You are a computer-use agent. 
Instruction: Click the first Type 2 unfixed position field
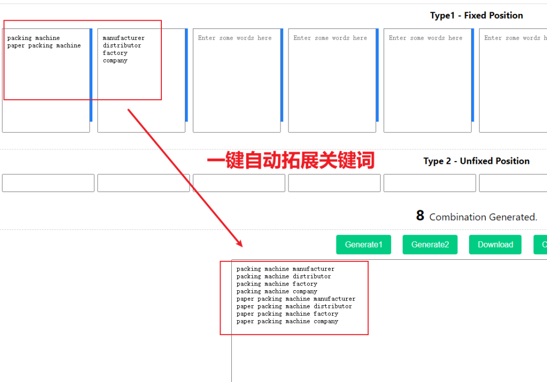click(48, 183)
